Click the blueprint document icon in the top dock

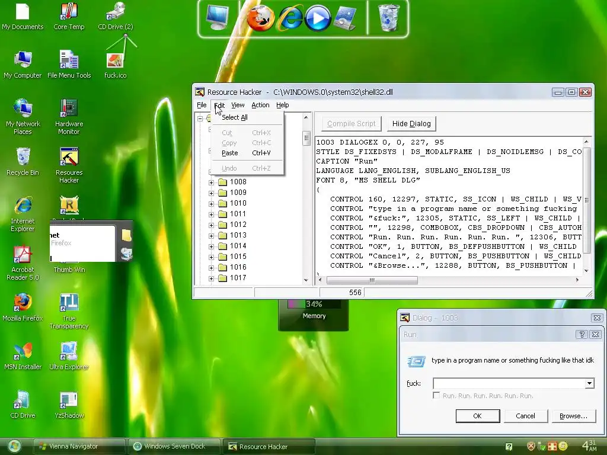pos(345,18)
